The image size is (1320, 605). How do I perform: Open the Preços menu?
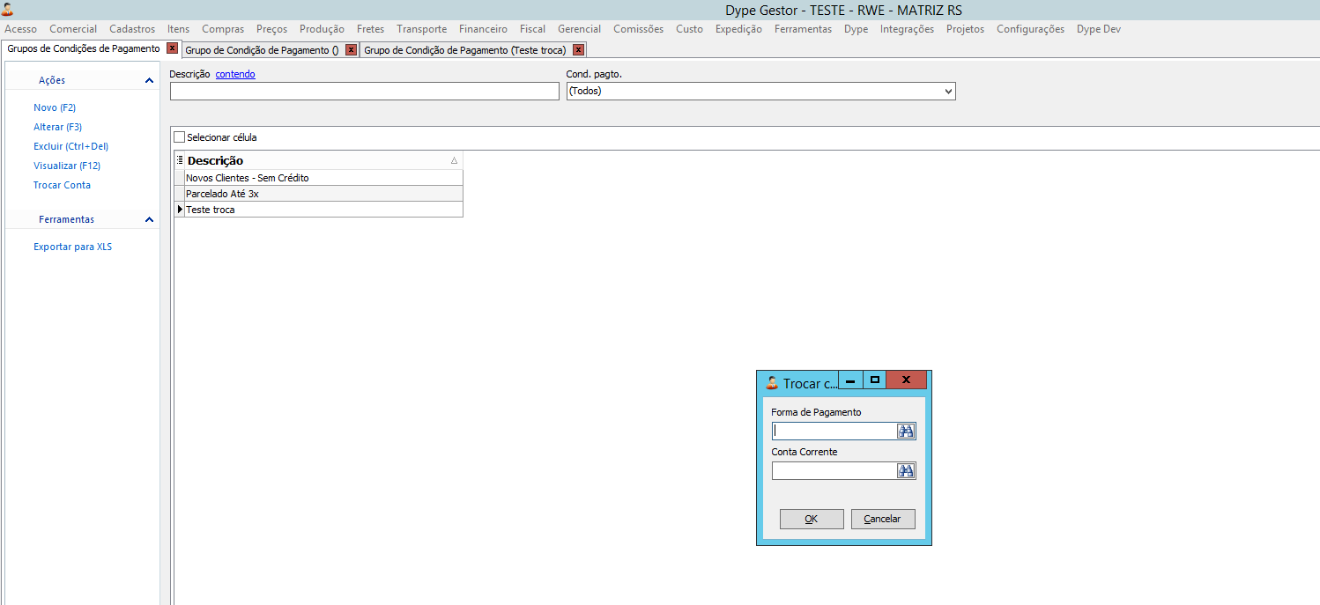(271, 29)
